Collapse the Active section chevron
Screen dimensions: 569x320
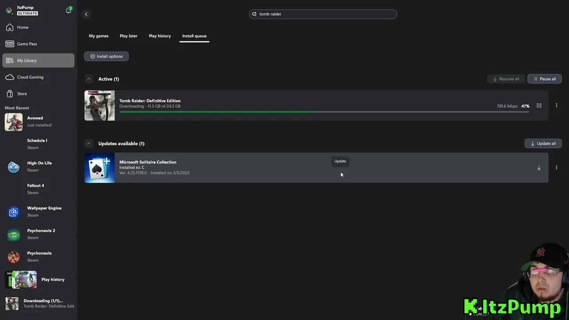pos(89,79)
